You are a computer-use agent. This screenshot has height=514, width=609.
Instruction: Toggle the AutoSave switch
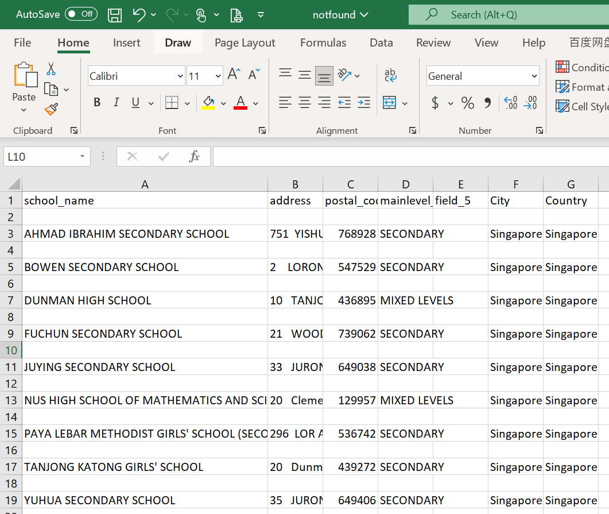click(x=81, y=14)
